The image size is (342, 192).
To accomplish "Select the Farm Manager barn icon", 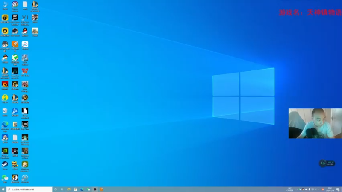I will [x=25, y=87].
